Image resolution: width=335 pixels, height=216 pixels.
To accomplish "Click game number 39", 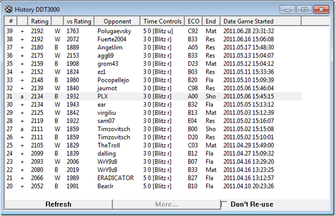I will [10, 31].
